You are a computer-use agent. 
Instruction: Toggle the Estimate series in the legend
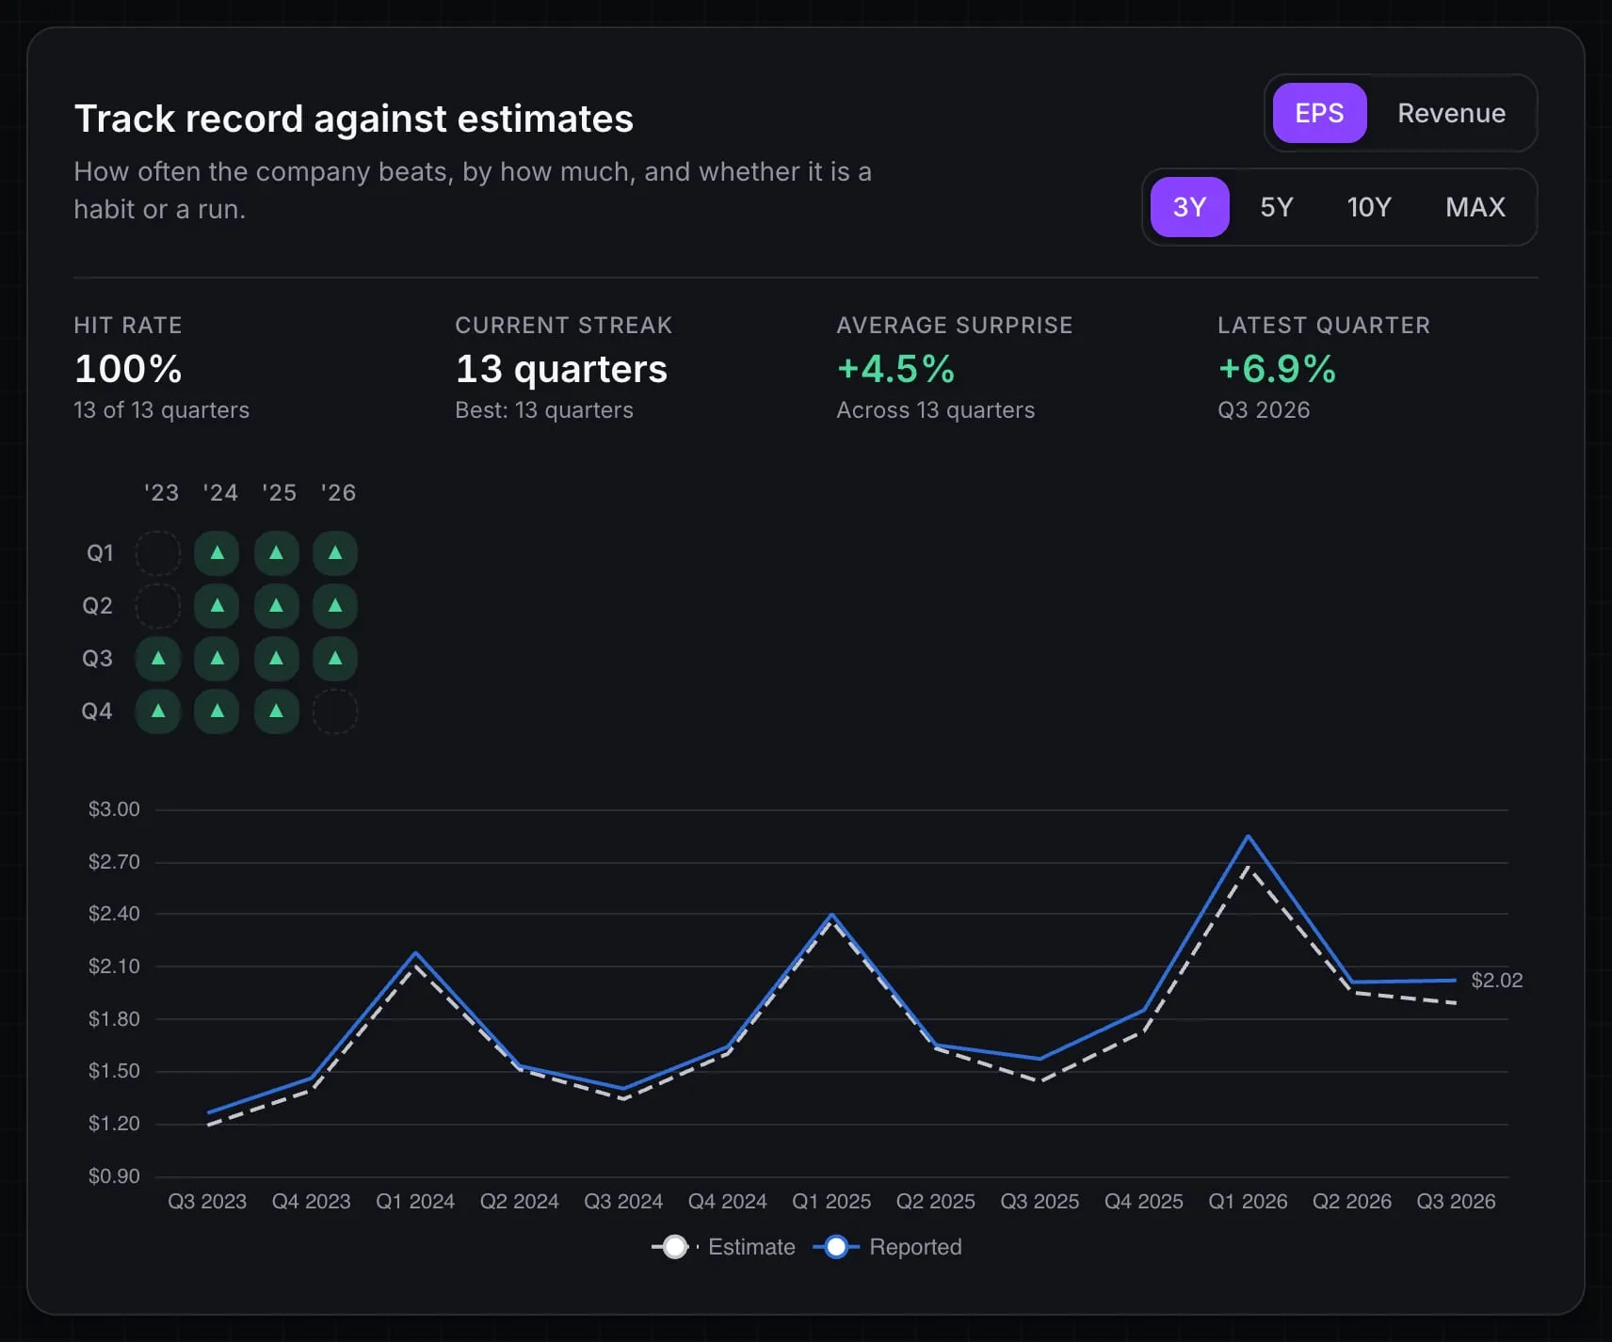click(x=723, y=1247)
